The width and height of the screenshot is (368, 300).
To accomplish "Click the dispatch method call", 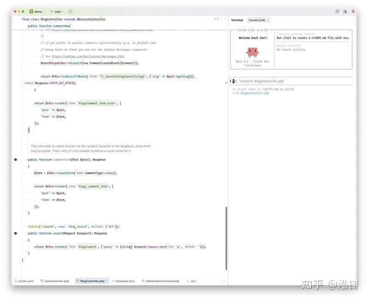I will pyautogui.click(x=75, y=63).
